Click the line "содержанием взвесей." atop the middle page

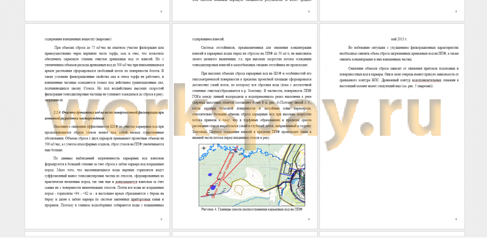(208, 39)
